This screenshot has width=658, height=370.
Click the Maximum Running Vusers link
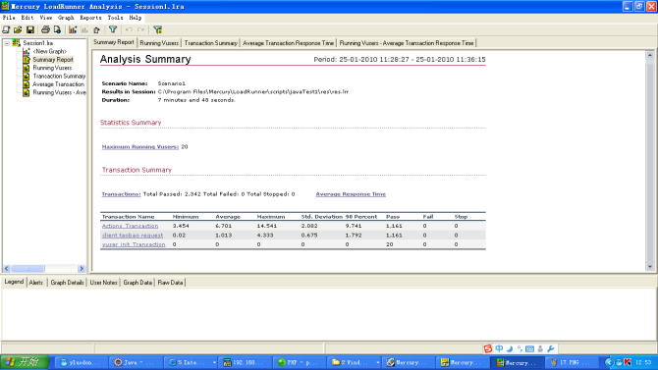tap(139, 147)
